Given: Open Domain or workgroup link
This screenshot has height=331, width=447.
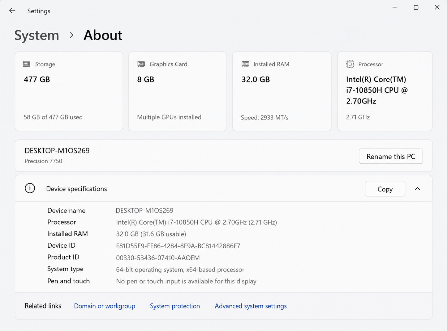Looking at the screenshot, I should tap(105, 306).
